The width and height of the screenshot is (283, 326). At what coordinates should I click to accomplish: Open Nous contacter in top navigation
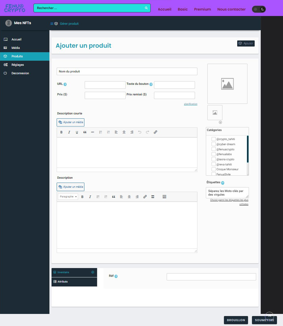[231, 9]
